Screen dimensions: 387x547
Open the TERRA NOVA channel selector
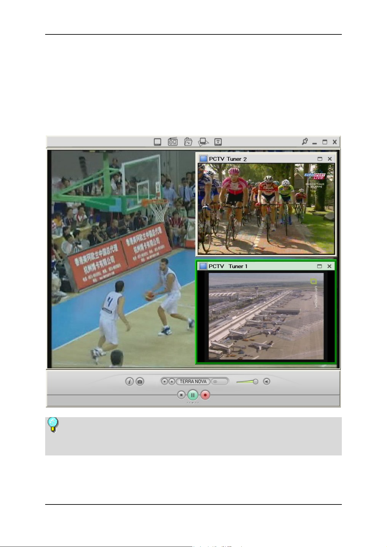(193, 381)
